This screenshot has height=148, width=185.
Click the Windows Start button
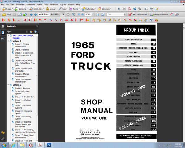[4, 145]
